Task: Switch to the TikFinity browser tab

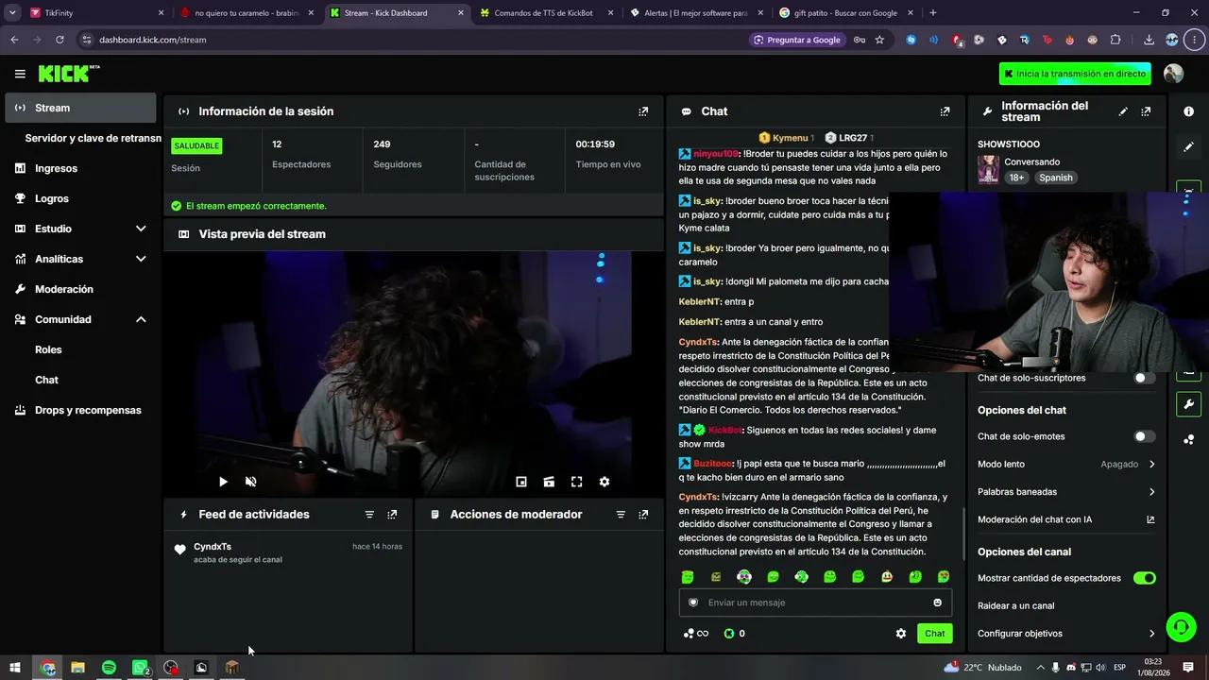Action: click(x=95, y=13)
